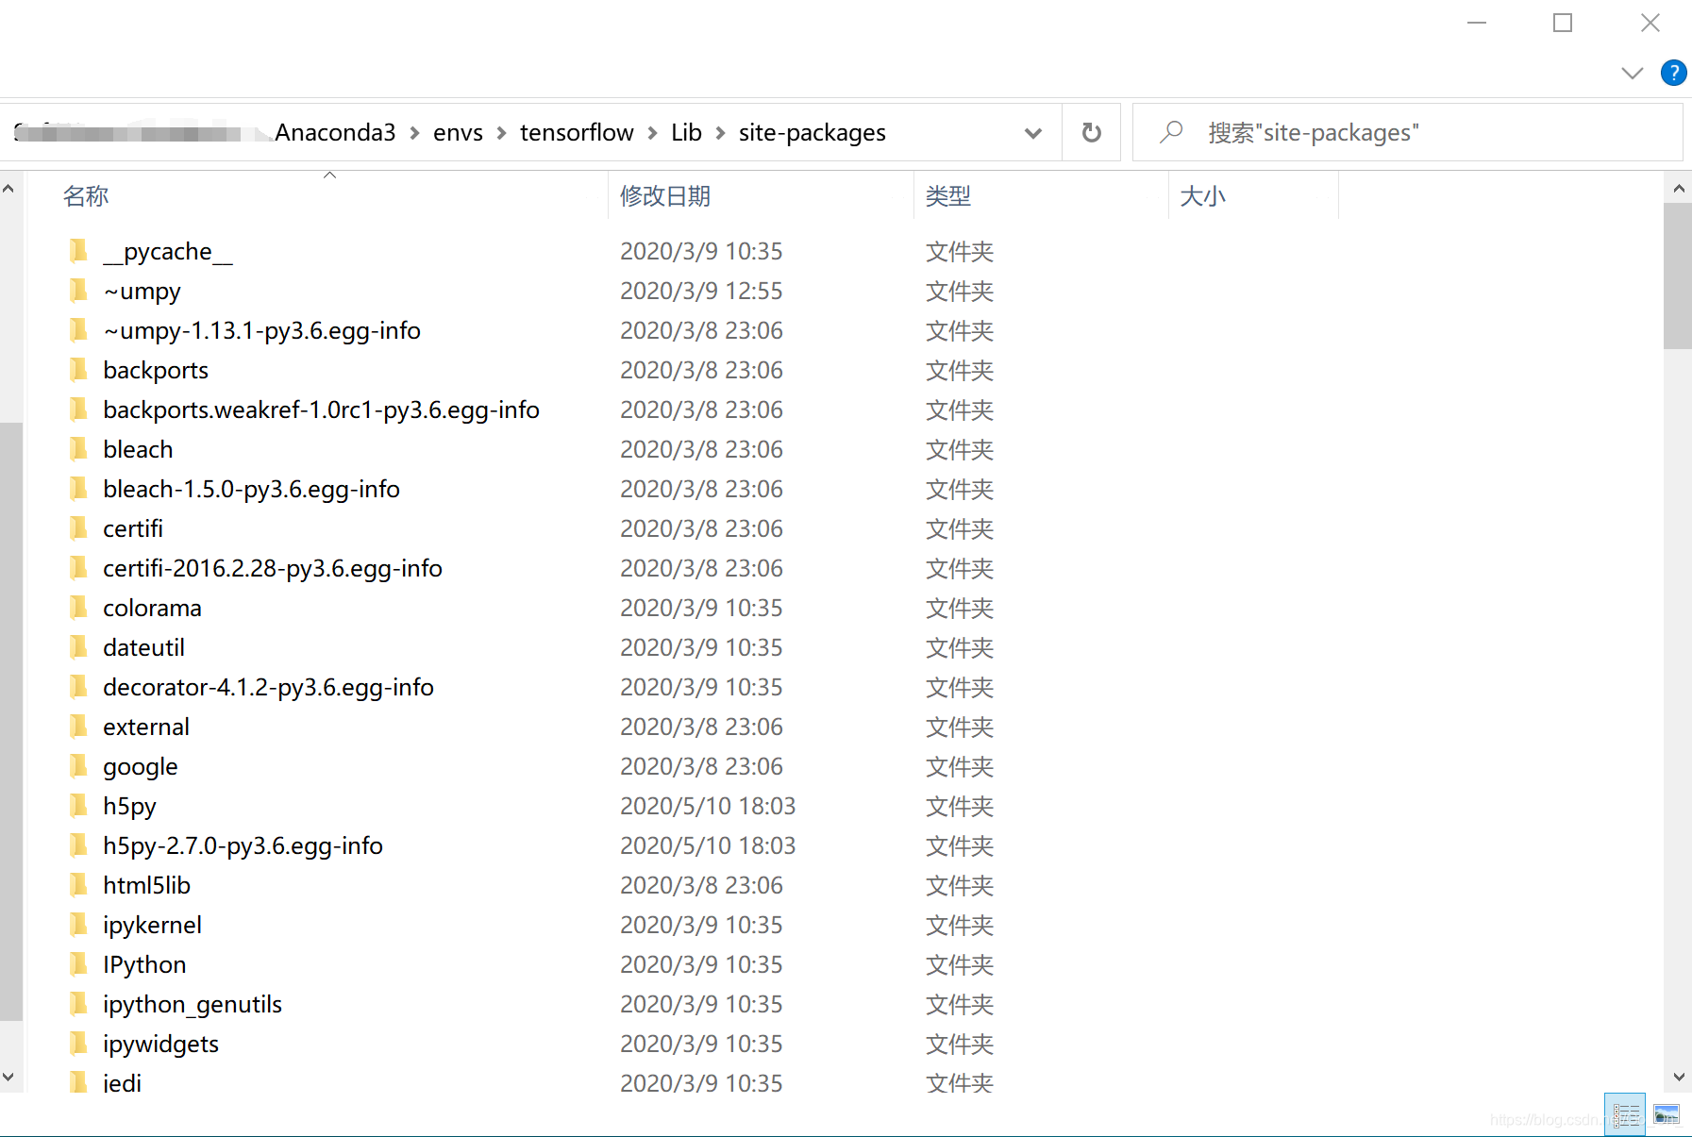Select the IPython folder icon
Screen dimensions: 1692x1137
[78, 964]
